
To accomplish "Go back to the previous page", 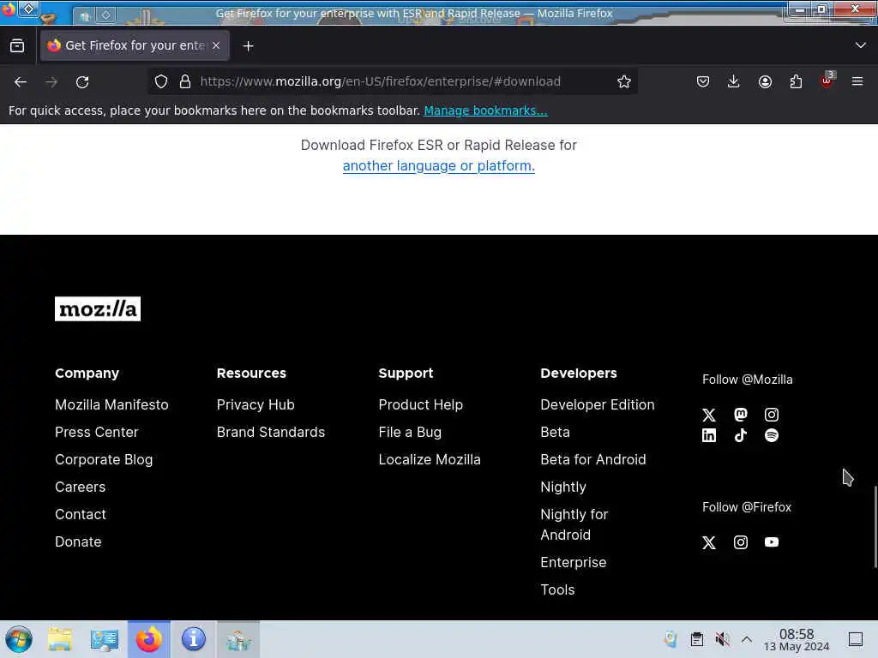I will coord(21,81).
